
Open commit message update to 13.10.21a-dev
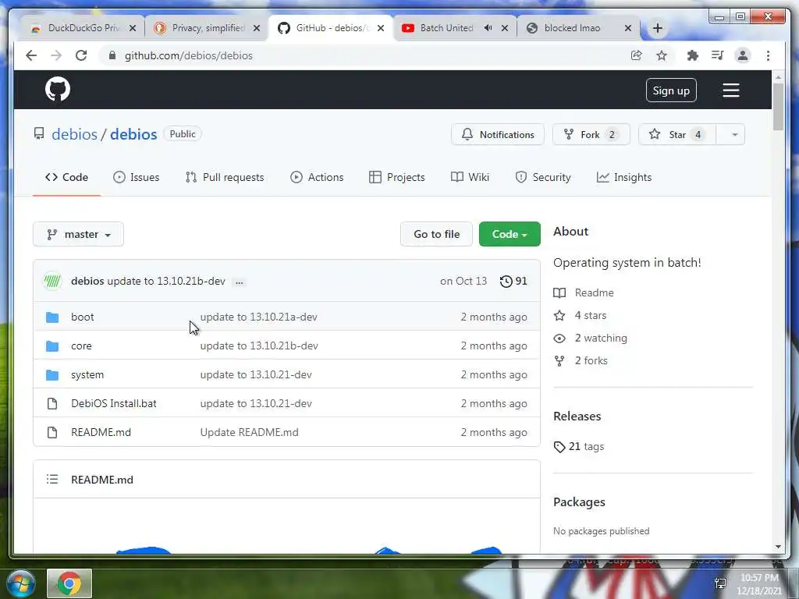tap(259, 317)
